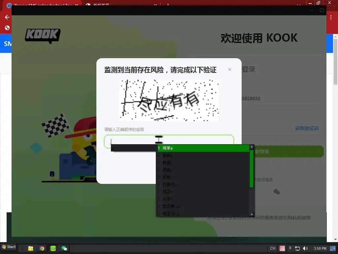
Task: Open the Chrome taskbar icon
Action: tap(42, 248)
